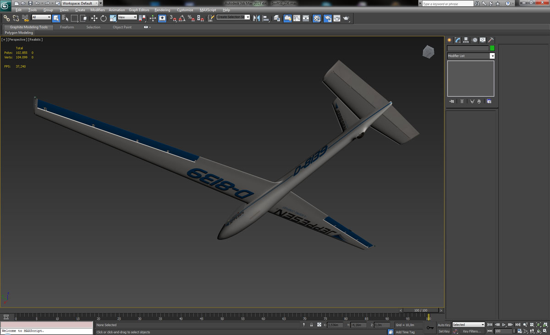
Task: Select the Move transform tool
Action: pyautogui.click(x=94, y=18)
